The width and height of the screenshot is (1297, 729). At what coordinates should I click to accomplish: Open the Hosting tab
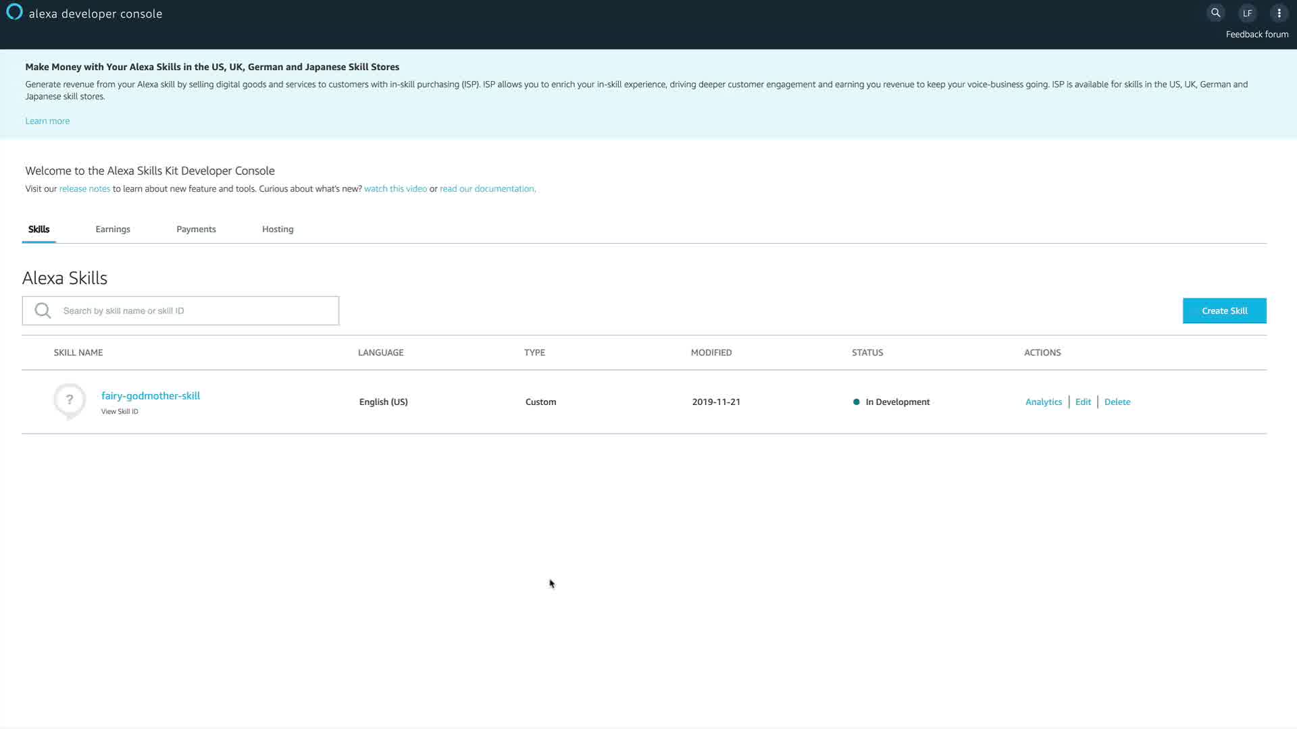(278, 230)
